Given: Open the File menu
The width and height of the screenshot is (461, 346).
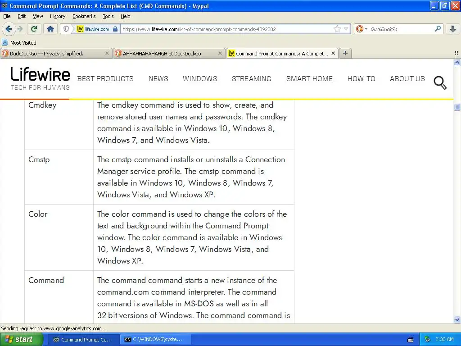Looking at the screenshot, I should click(x=7, y=16).
